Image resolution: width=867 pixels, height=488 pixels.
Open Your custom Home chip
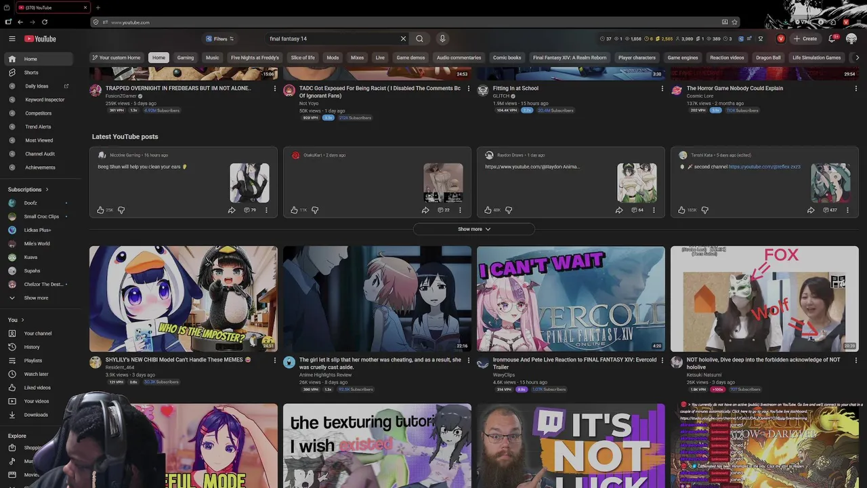click(x=117, y=58)
